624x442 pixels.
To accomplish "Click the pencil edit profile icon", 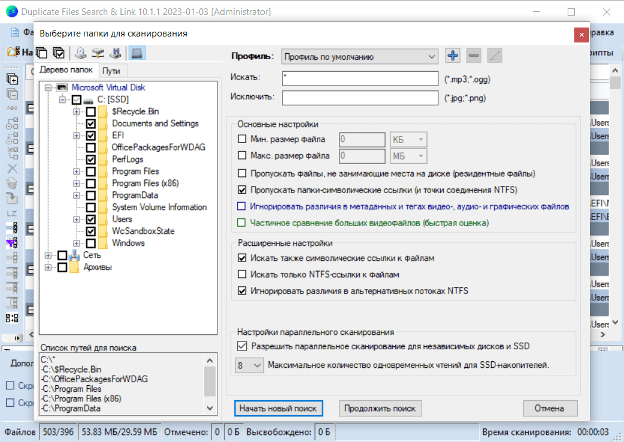I will [x=495, y=56].
